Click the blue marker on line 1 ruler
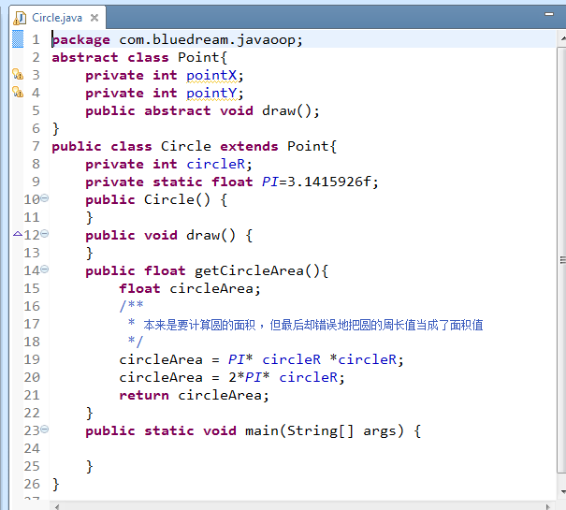566x510 pixels. (18, 39)
